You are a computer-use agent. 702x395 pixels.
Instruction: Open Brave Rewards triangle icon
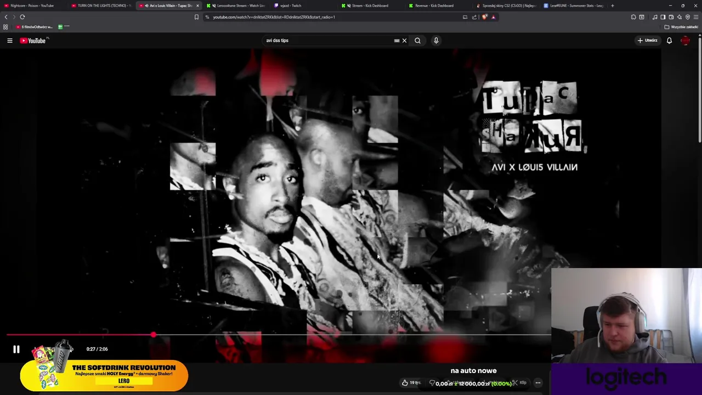[493, 17]
